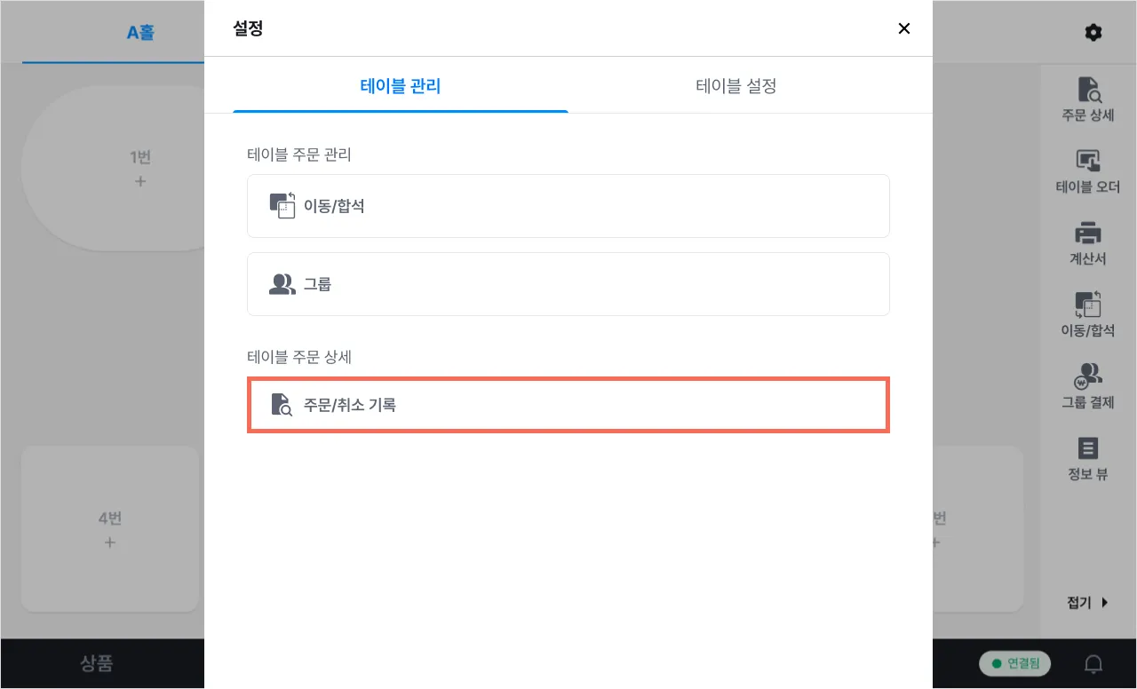
Task: Select the 1번 table card
Action: [x=115, y=169]
